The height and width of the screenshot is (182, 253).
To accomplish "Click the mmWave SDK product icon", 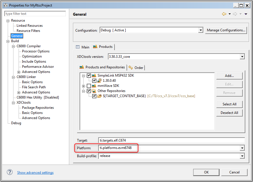I will click(x=94, y=86).
